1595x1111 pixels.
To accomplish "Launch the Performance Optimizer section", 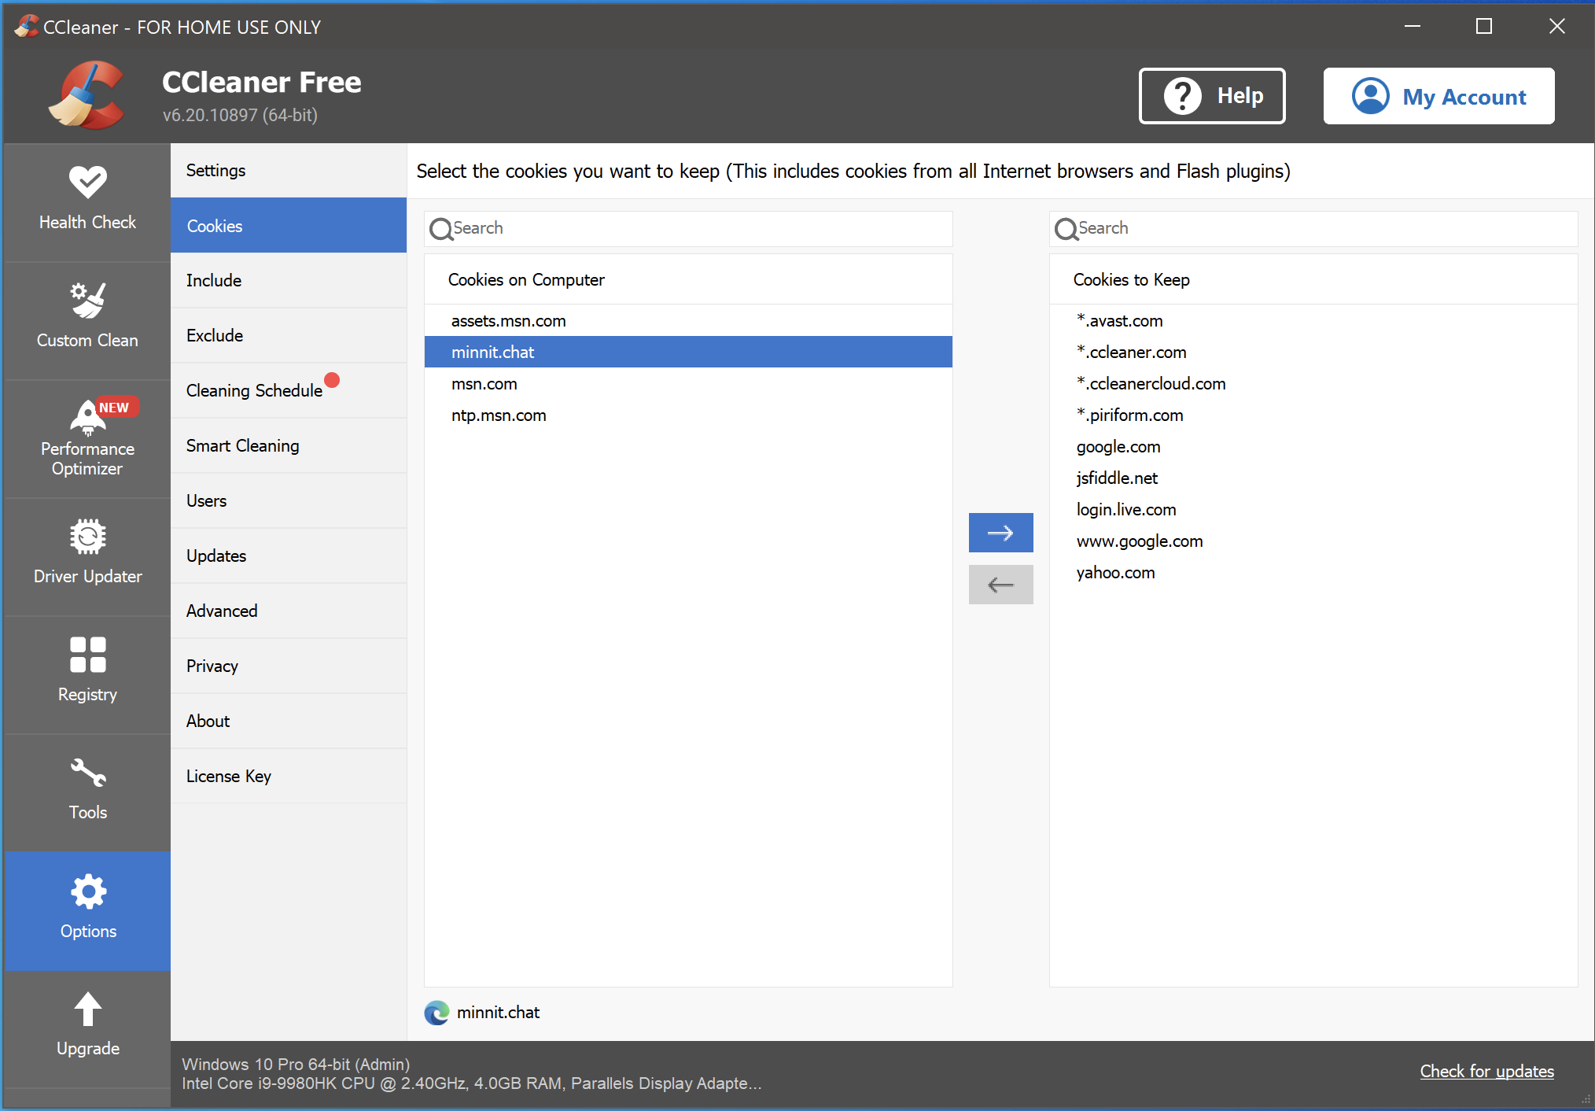I will pyautogui.click(x=87, y=437).
